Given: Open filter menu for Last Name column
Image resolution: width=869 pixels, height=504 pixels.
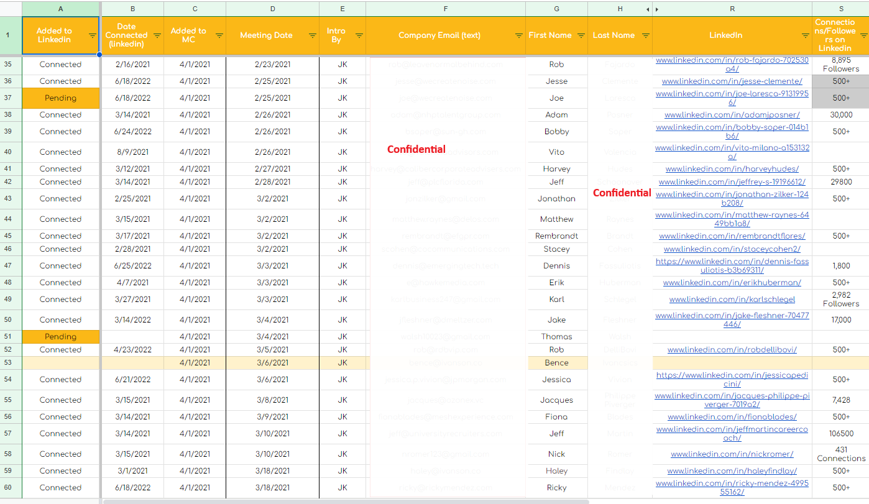Looking at the screenshot, I should [x=646, y=35].
